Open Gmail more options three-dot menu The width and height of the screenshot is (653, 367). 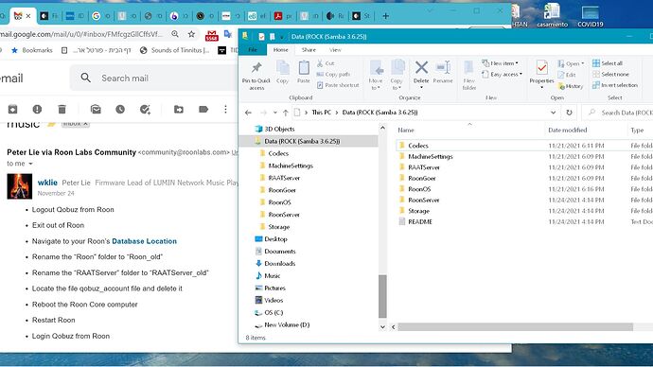225,109
